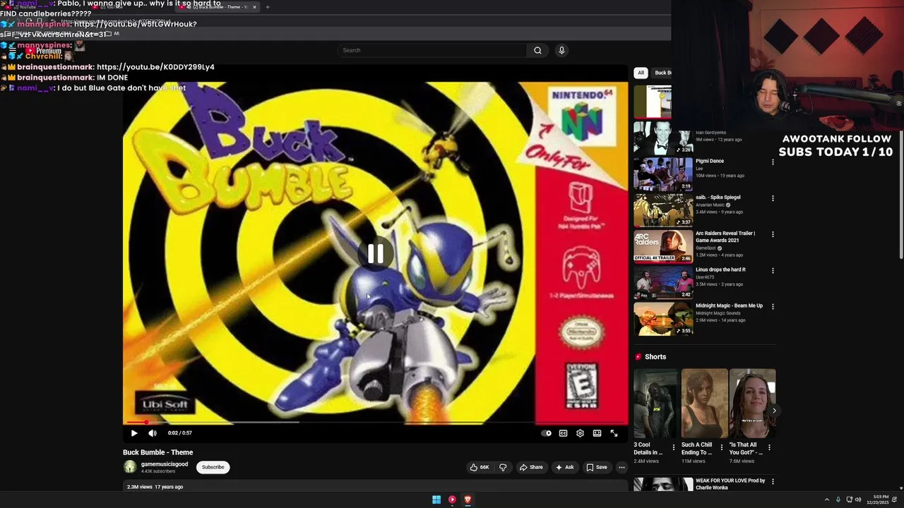Open the Such A Chill Ending short
The height and width of the screenshot is (508, 904).
(x=704, y=404)
